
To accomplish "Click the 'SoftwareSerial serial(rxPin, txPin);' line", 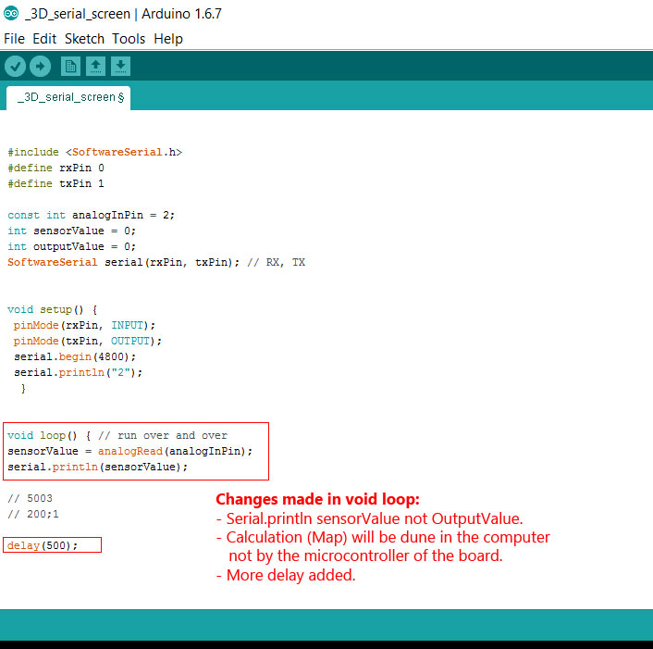I will tap(123, 262).
